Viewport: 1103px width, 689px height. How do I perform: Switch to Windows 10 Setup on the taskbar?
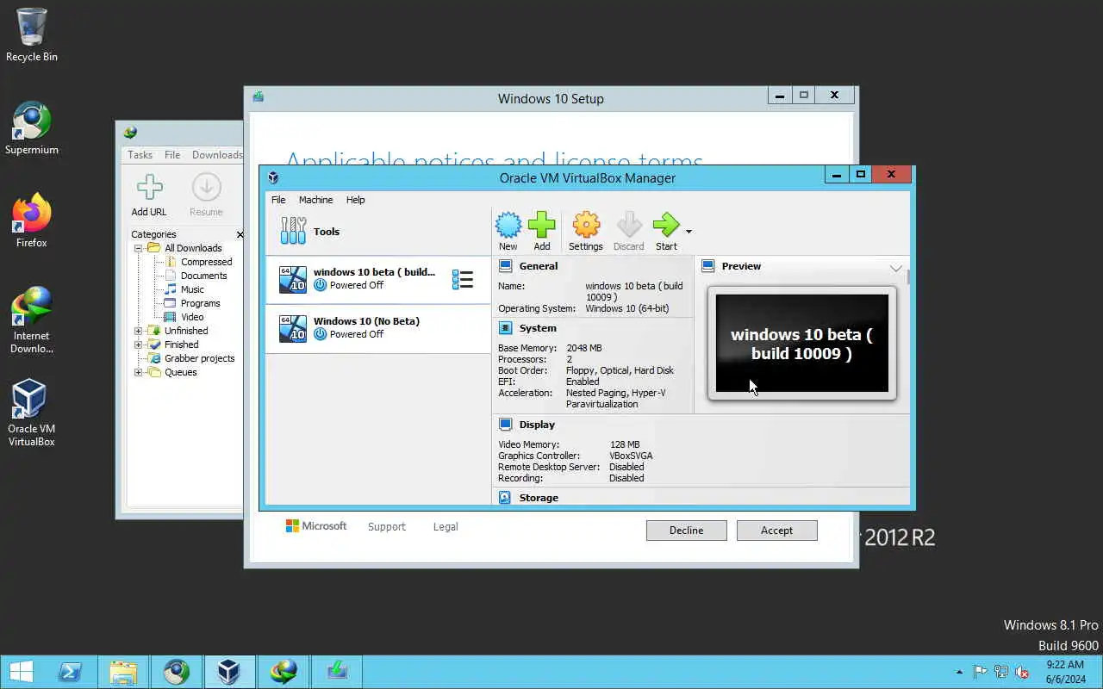336,672
